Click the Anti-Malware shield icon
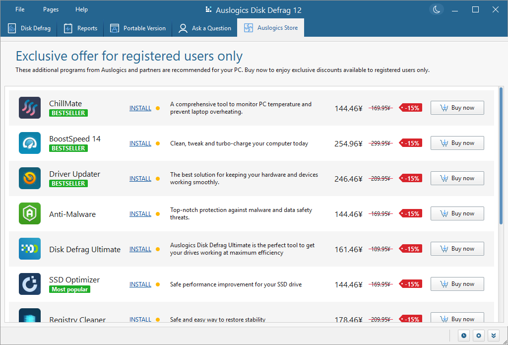Screen dimensions: 508x345 (x=30, y=213)
